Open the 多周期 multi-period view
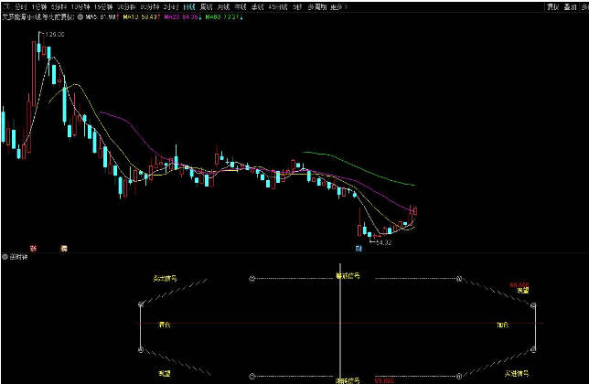Image resolution: width=589 pixels, height=384 pixels. point(317,6)
